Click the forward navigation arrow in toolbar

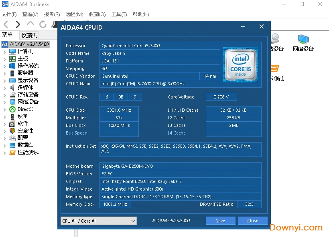point(18,24)
